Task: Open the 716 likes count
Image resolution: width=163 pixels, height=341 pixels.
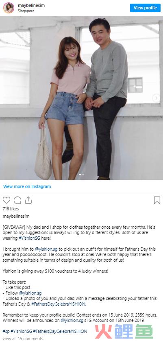Action: (11, 209)
